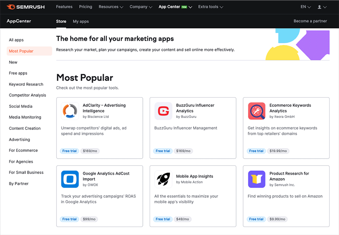
Task: Expand the Resources dropdown
Action: click(x=111, y=7)
